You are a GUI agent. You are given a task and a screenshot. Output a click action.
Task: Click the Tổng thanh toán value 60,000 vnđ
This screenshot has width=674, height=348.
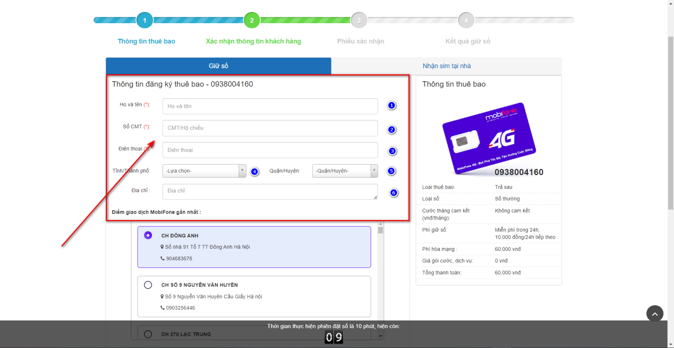508,273
